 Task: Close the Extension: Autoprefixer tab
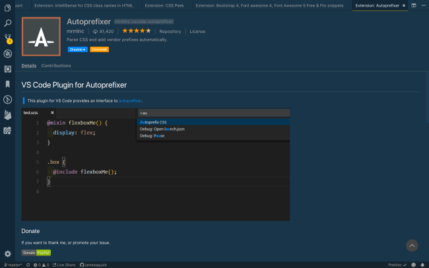coord(404,5)
